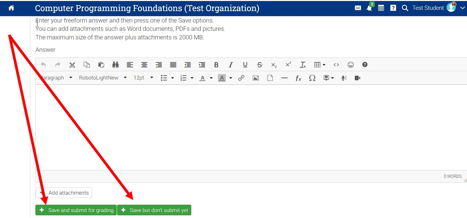This screenshot has width=467, height=218.
Task: Insert special character omega symbol
Action: [312, 78]
